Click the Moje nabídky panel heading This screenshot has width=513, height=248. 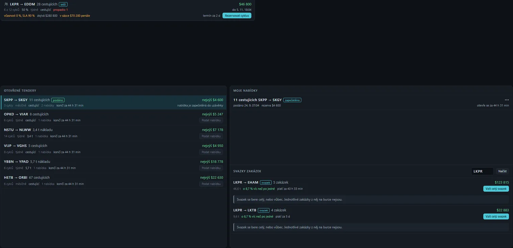pyautogui.click(x=245, y=91)
